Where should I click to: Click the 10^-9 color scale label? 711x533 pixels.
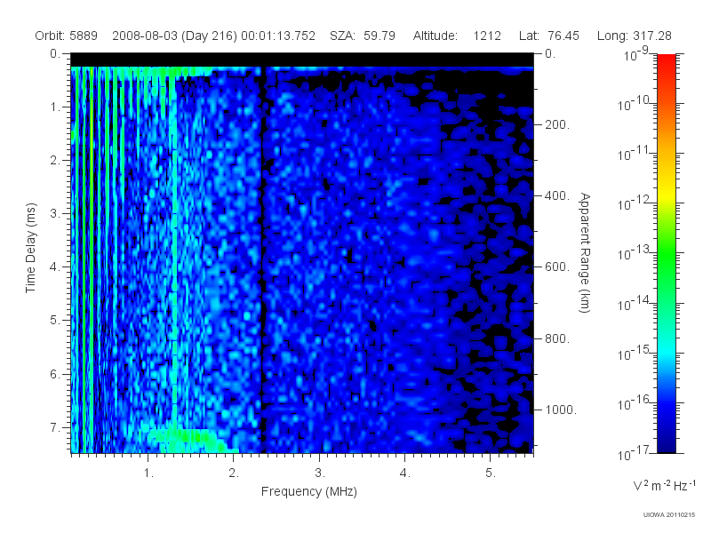(636, 55)
